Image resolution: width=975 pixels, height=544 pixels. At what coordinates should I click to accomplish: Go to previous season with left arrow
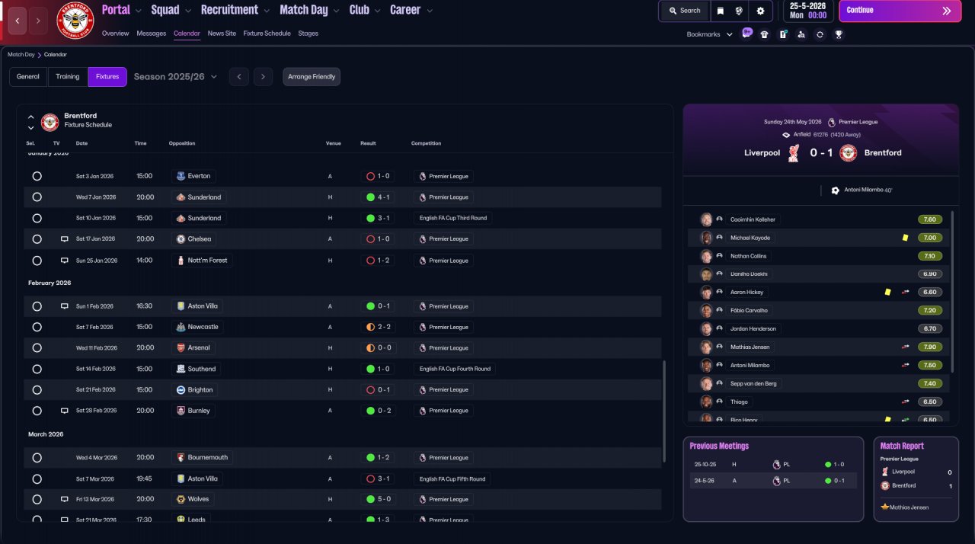[x=238, y=77]
